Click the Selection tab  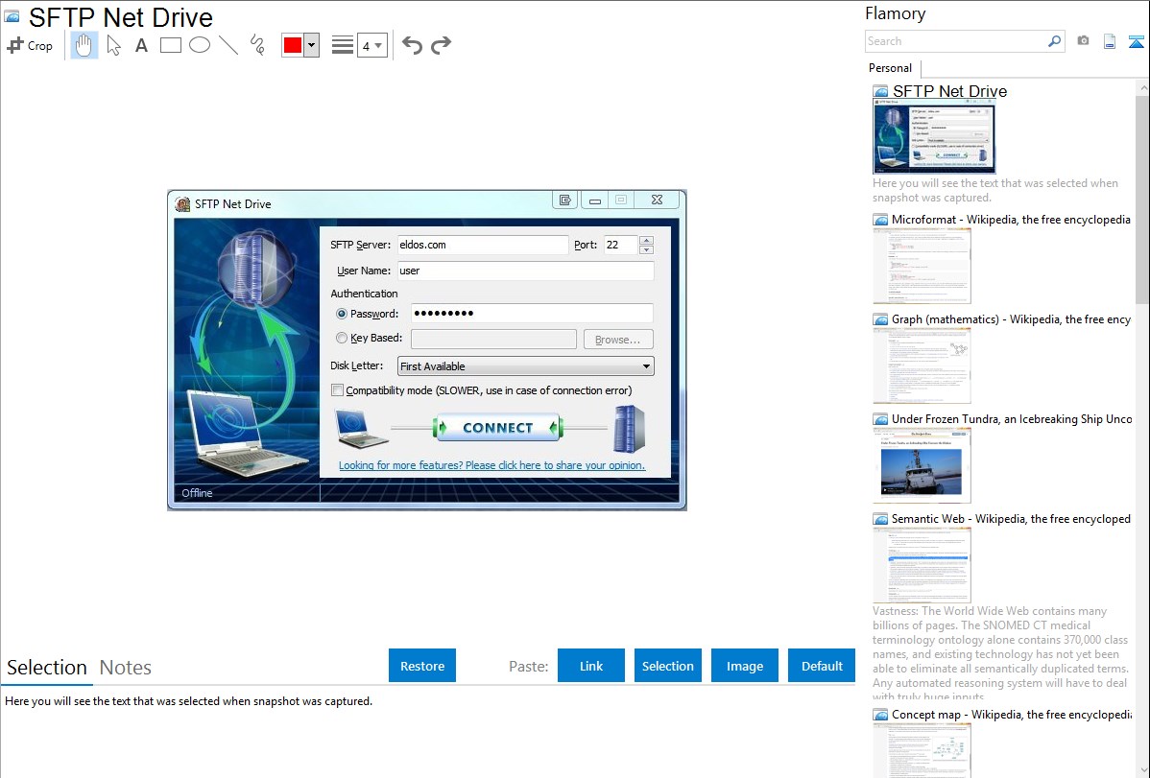click(47, 668)
